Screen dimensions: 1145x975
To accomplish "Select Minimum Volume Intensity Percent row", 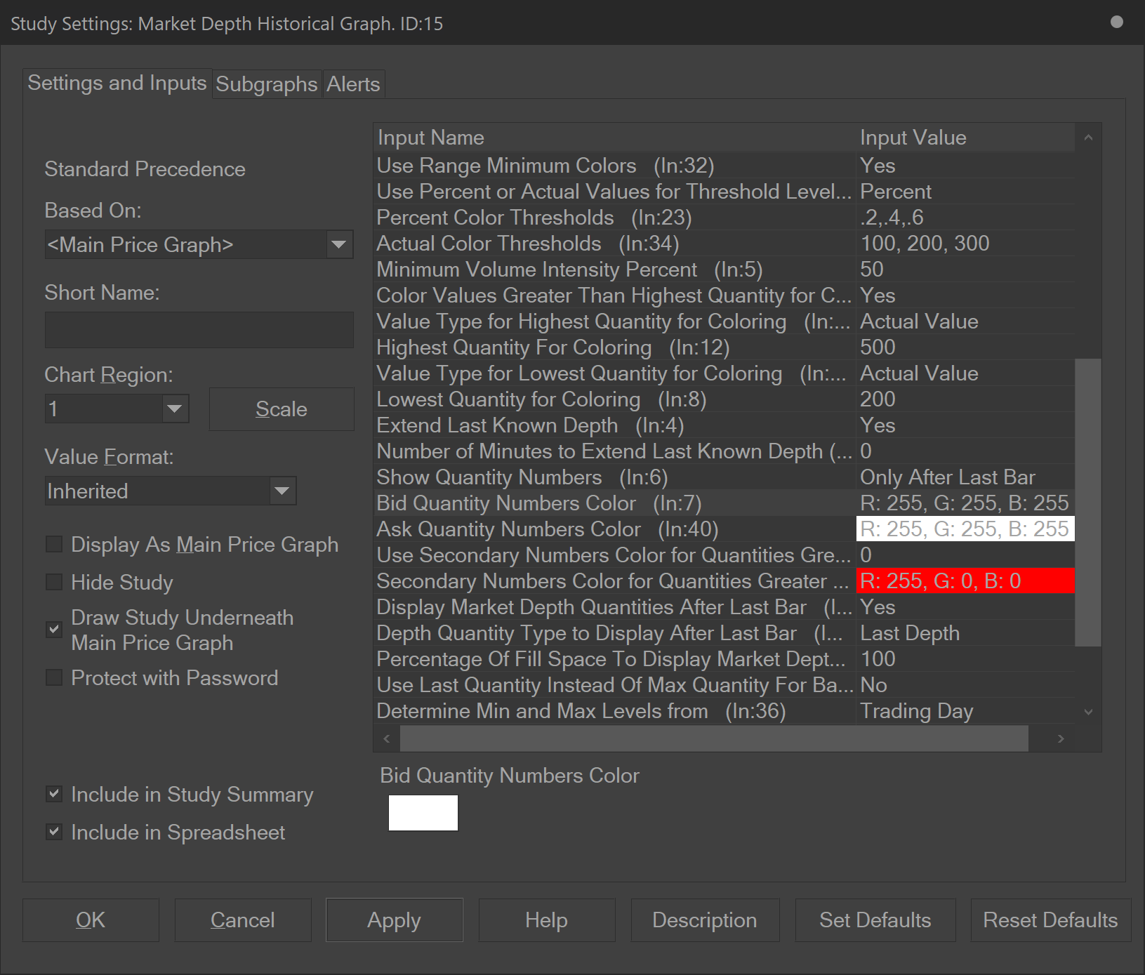I will click(x=724, y=270).
